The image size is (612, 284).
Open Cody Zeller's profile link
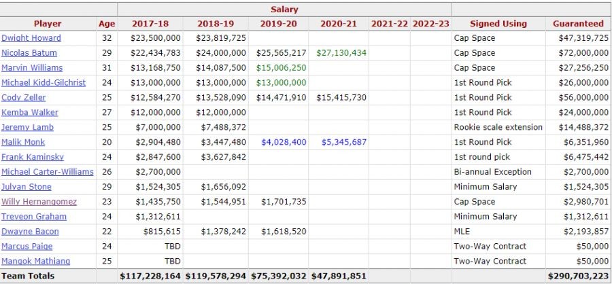pos(24,98)
